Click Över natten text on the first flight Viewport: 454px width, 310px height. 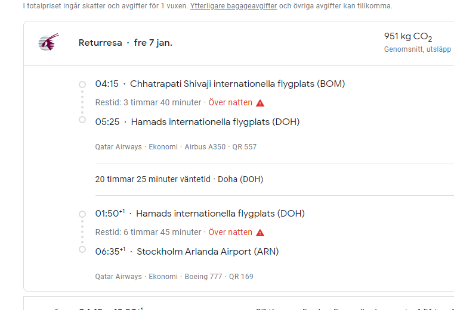click(230, 103)
